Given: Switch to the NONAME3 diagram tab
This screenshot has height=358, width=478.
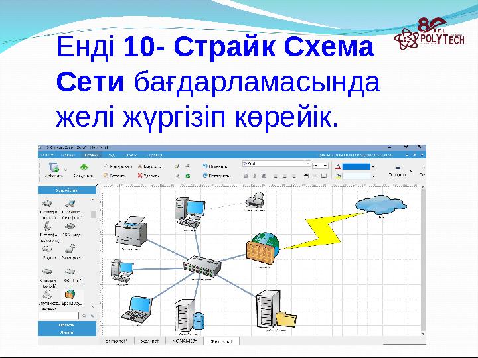Looking at the screenshot, I should click(x=185, y=341).
